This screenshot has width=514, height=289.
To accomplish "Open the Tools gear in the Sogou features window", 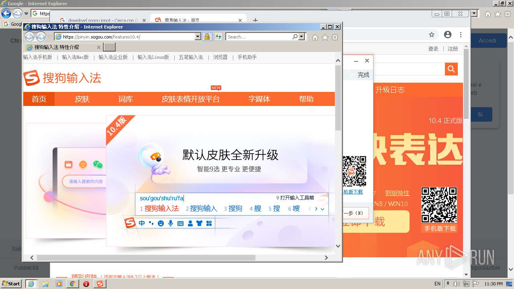I will (335, 37).
